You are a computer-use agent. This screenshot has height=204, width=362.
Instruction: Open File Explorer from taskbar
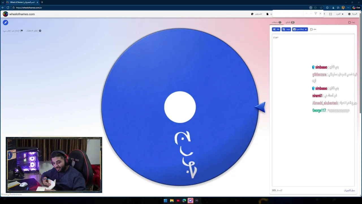click(172, 201)
